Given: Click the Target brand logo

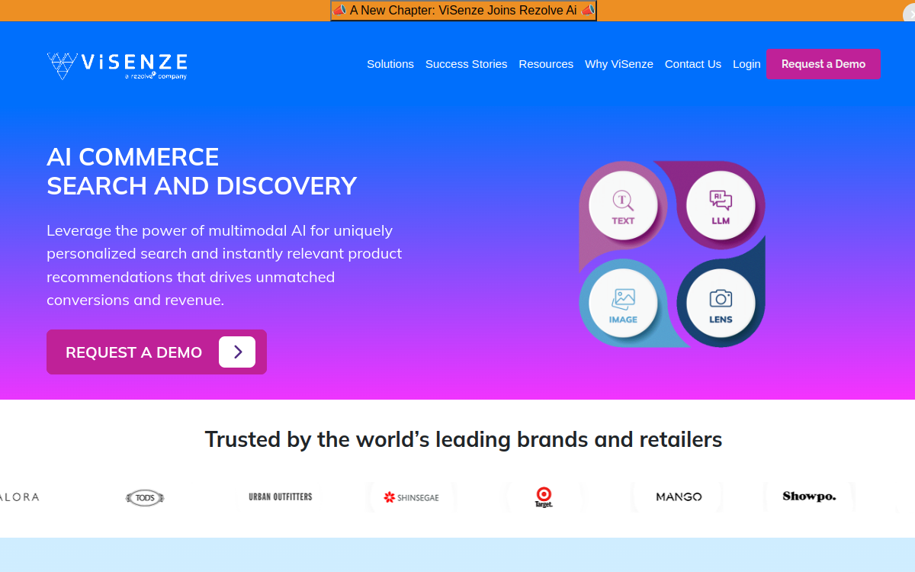Looking at the screenshot, I should pos(544,497).
